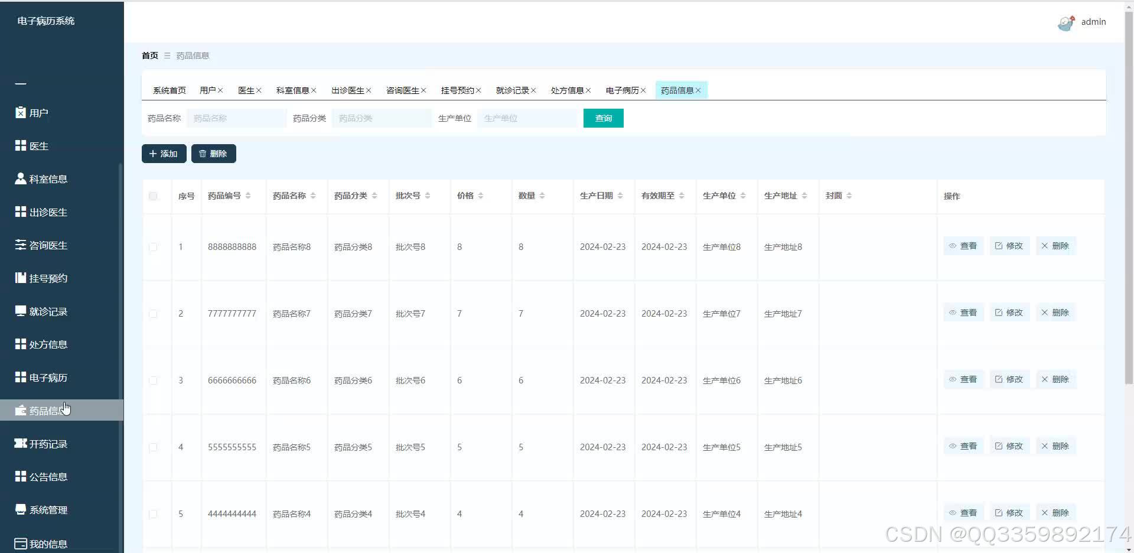Toggle the select-all header checkbox
This screenshot has width=1134, height=553.
click(153, 196)
